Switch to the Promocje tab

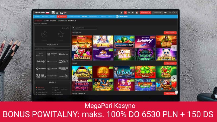pos(72,21)
